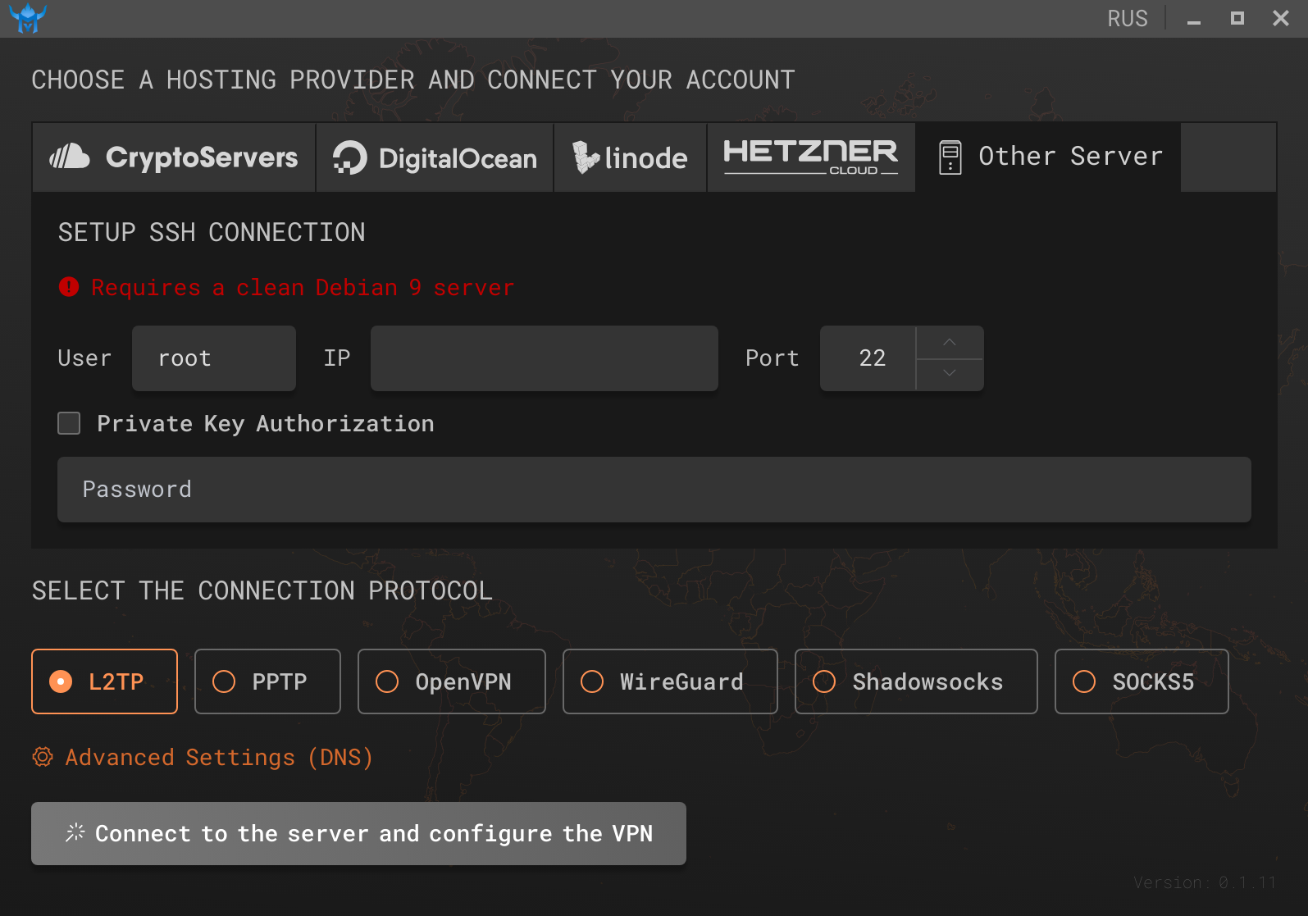This screenshot has width=1308, height=916.
Task: Select the OpenVPN protocol
Action: pos(452,681)
